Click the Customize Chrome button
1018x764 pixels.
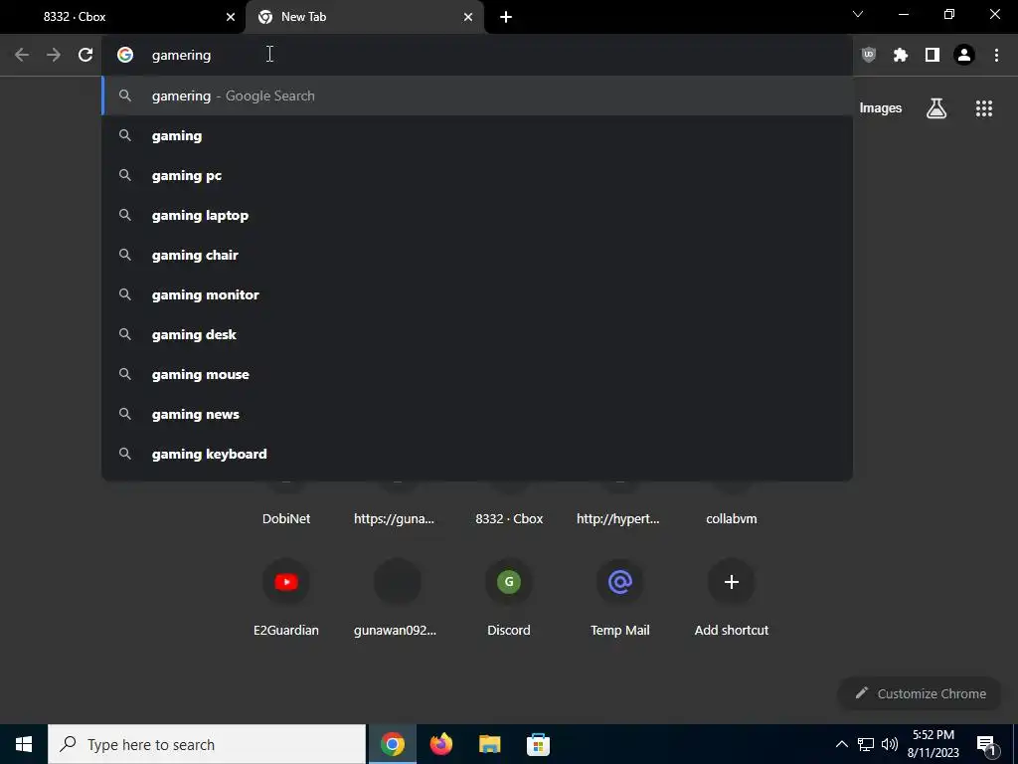[x=920, y=693]
